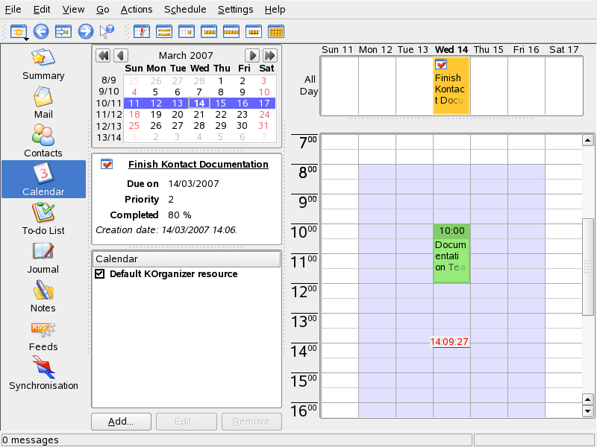Select March 1 in the mini calendar

pyautogui.click(x=220, y=80)
